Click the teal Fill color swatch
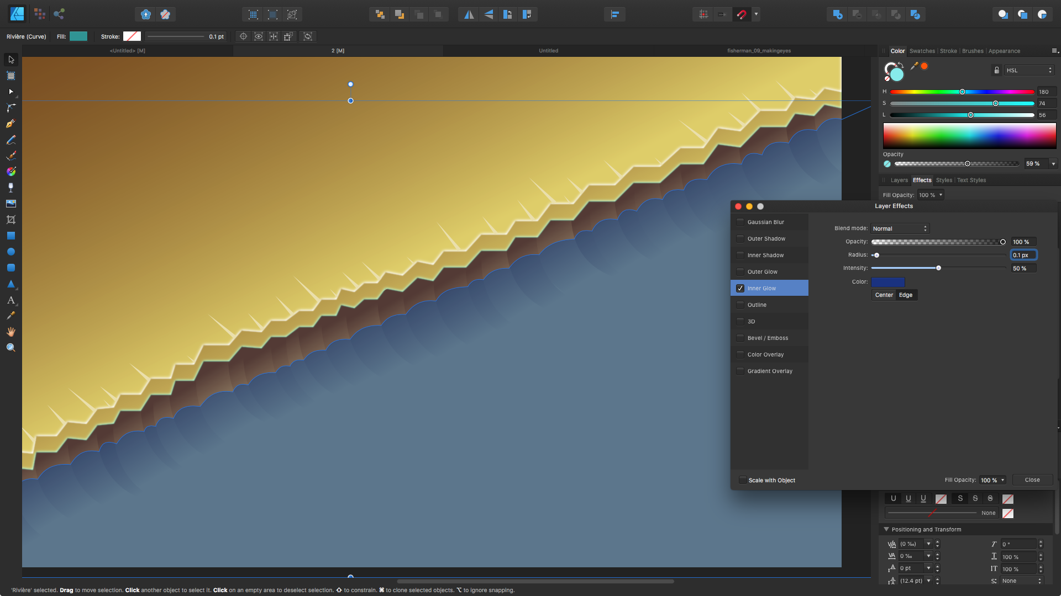The width and height of the screenshot is (1061, 596). pos(78,36)
